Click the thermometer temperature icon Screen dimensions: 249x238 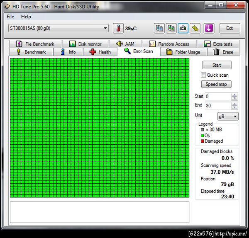click(118, 28)
